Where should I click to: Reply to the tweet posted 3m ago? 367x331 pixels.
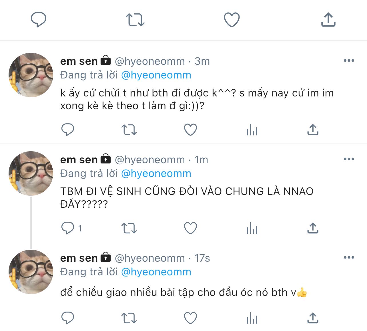pos(68,130)
